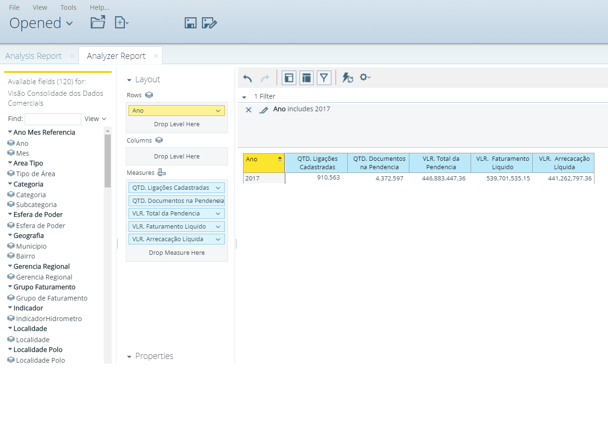The width and height of the screenshot is (608, 423).
Task: Remove the Ano filter with X
Action: click(x=249, y=110)
